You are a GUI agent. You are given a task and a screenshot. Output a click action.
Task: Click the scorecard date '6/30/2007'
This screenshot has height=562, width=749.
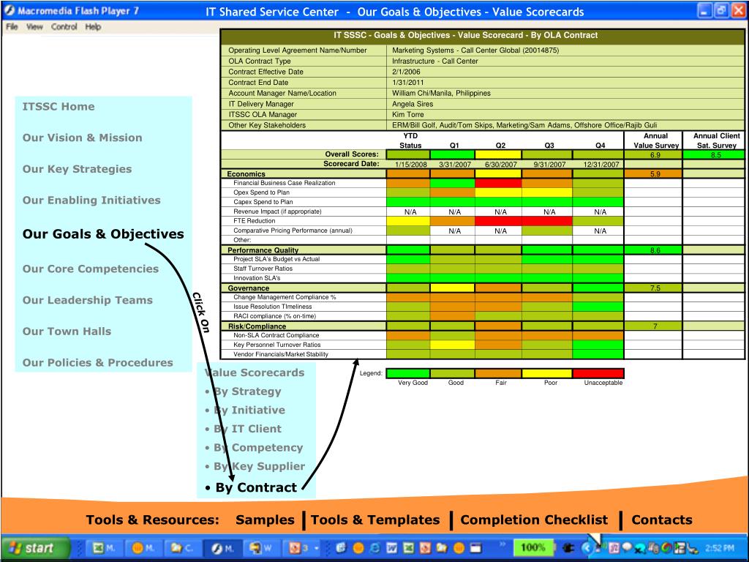(500, 165)
